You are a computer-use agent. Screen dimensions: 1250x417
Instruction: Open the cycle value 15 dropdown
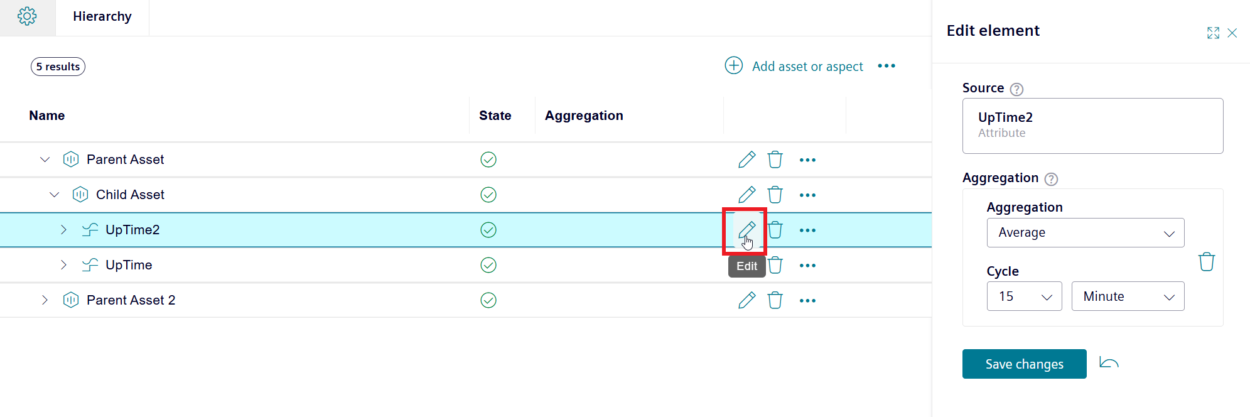tap(1023, 296)
